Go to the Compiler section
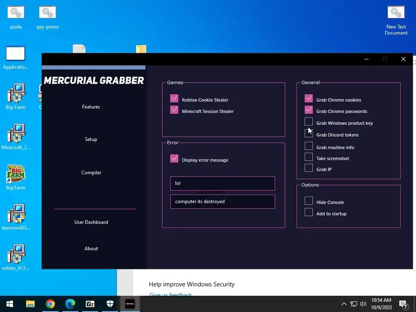 pos(91,172)
